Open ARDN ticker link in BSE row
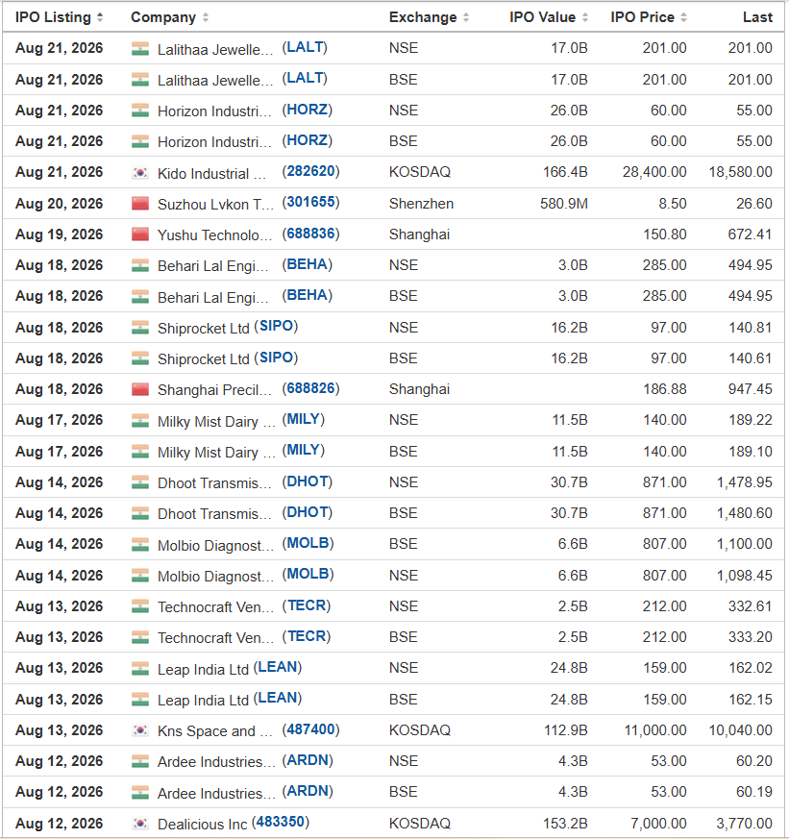 pos(308,791)
